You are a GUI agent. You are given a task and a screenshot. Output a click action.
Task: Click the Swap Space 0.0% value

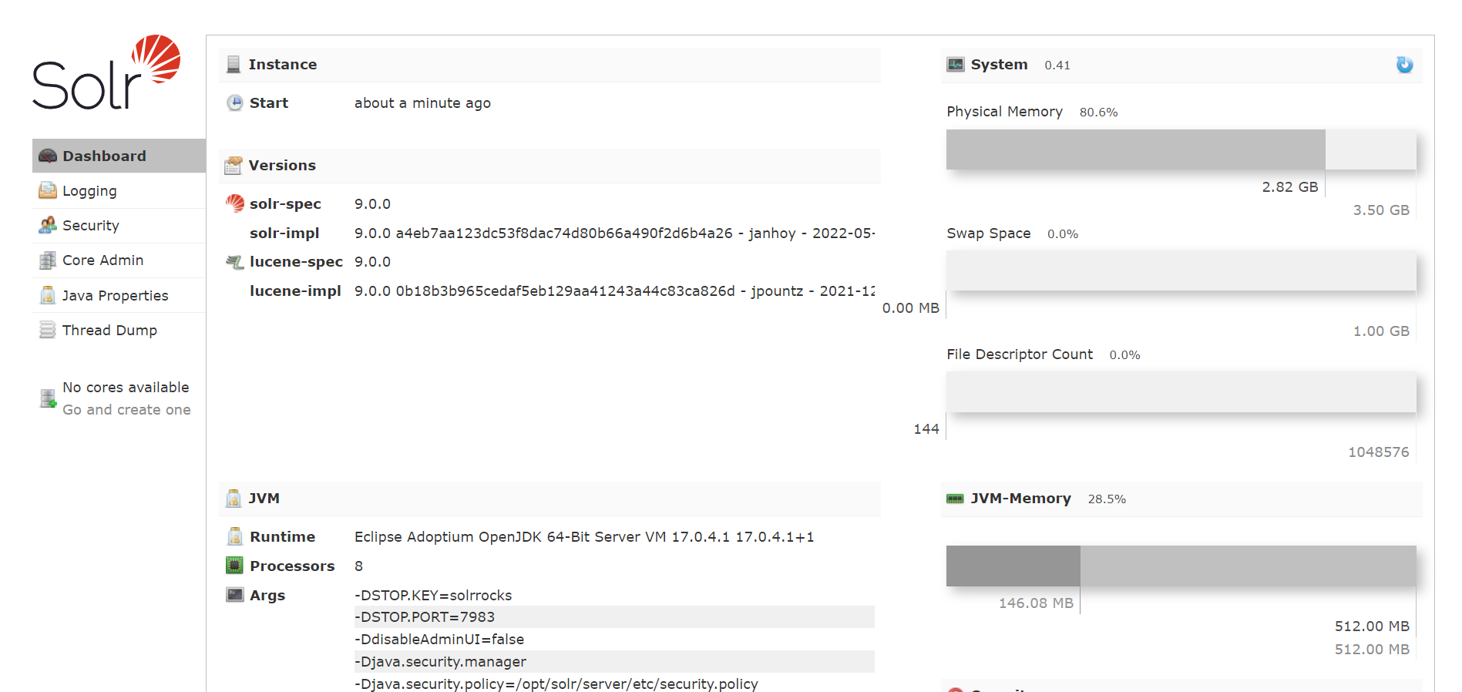pyautogui.click(x=1062, y=234)
